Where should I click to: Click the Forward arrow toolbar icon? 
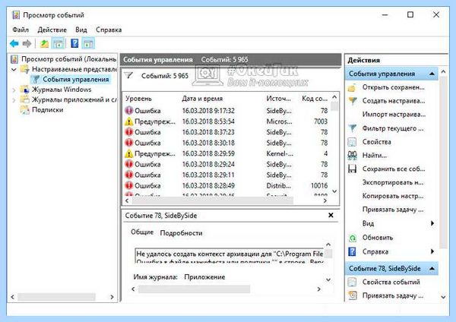pyautogui.click(x=27, y=44)
